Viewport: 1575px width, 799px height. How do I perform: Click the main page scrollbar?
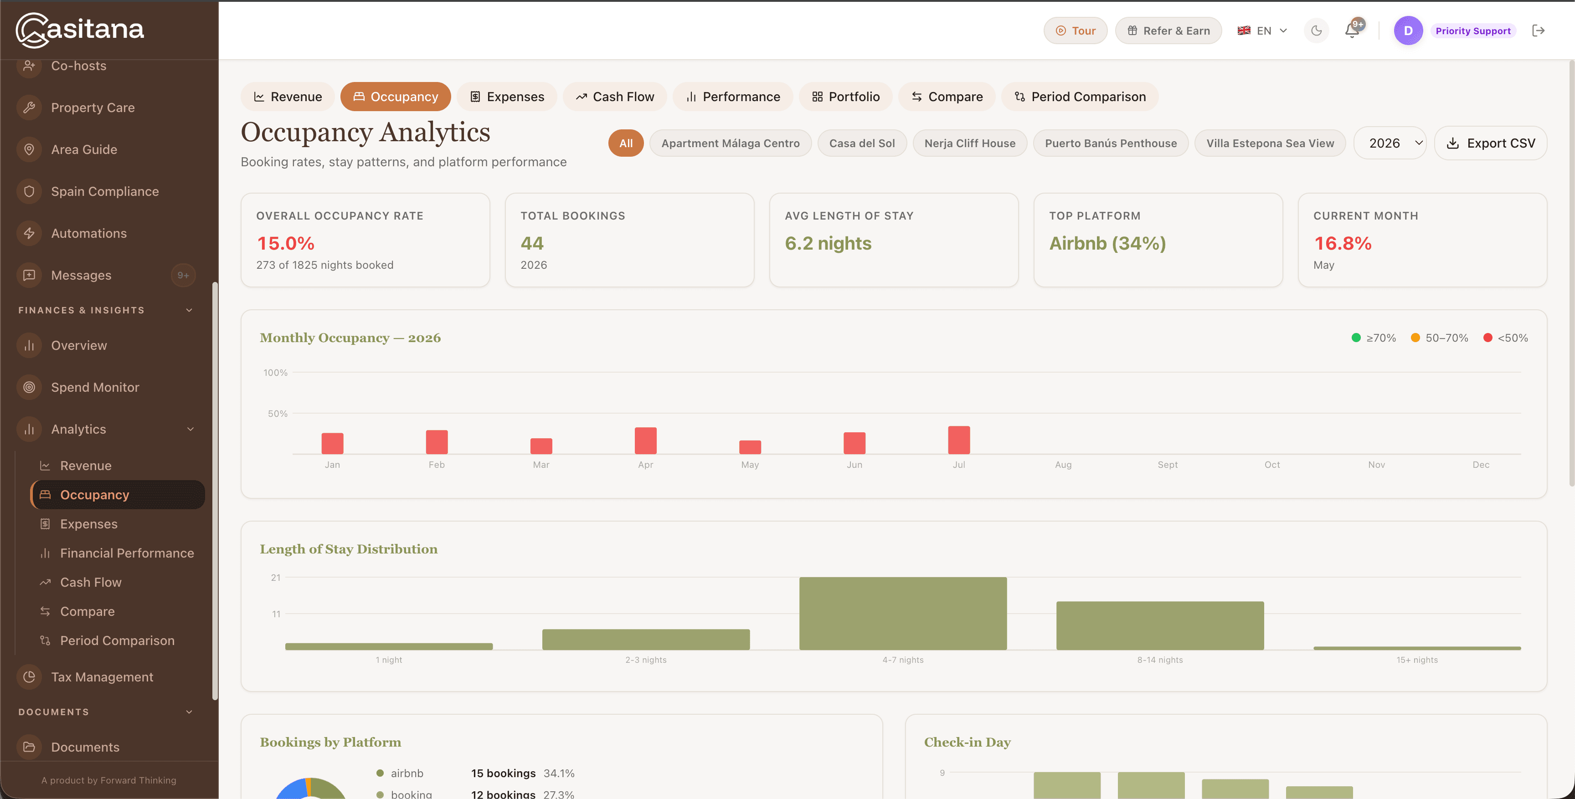coord(1571,274)
